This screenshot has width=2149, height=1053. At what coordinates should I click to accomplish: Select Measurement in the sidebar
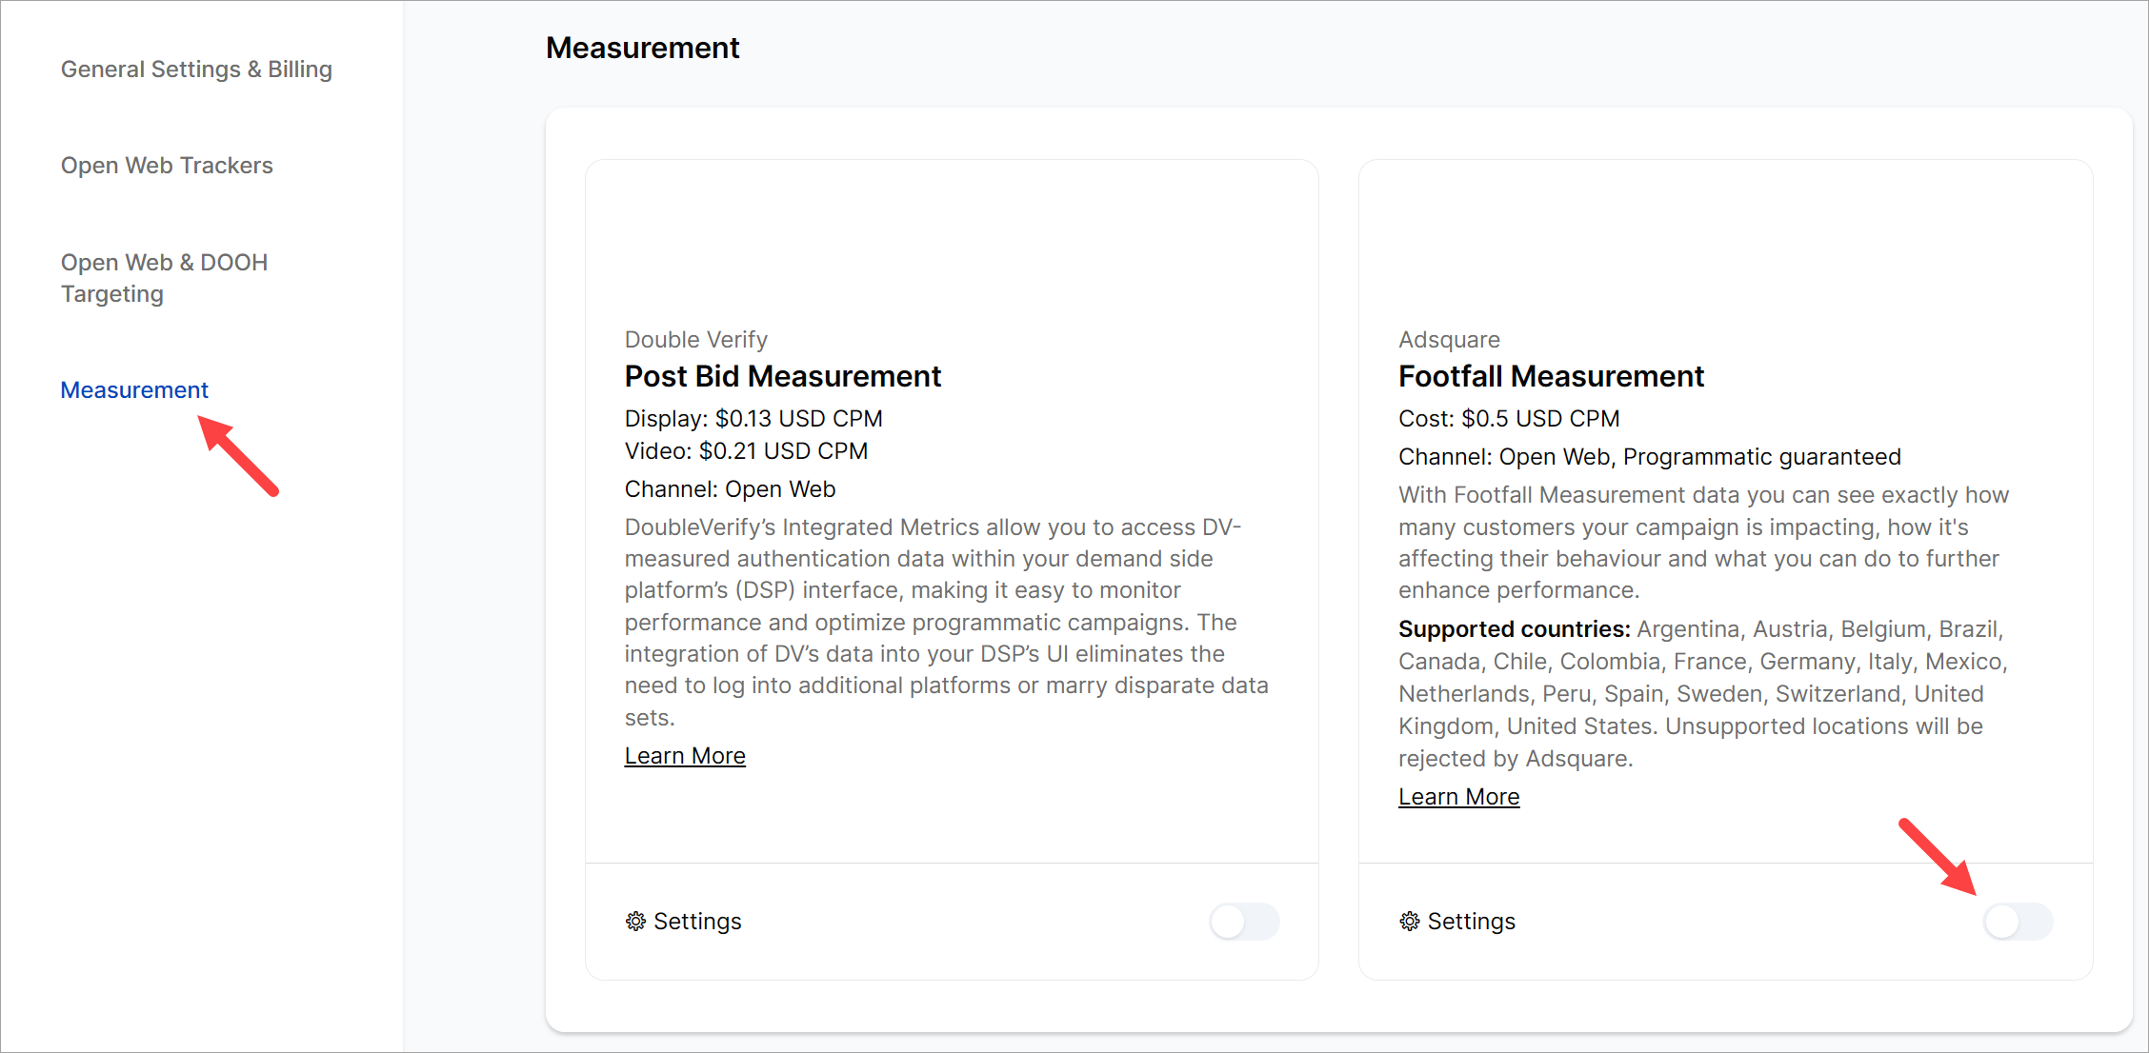pos(134,390)
